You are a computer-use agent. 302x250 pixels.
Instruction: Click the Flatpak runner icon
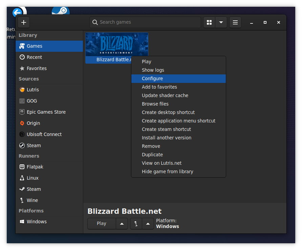pyautogui.click(x=22, y=167)
